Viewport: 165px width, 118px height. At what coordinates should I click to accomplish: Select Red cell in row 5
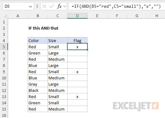pos(38,47)
